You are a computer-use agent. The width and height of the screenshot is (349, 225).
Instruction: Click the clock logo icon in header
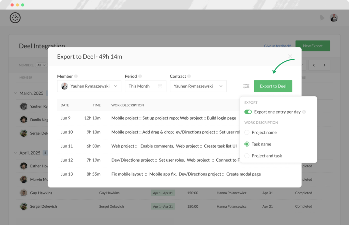tap(15, 18)
